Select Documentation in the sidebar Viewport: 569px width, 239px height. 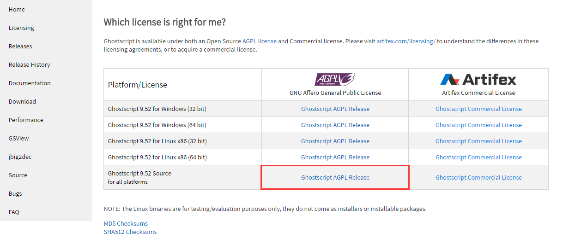click(x=30, y=83)
